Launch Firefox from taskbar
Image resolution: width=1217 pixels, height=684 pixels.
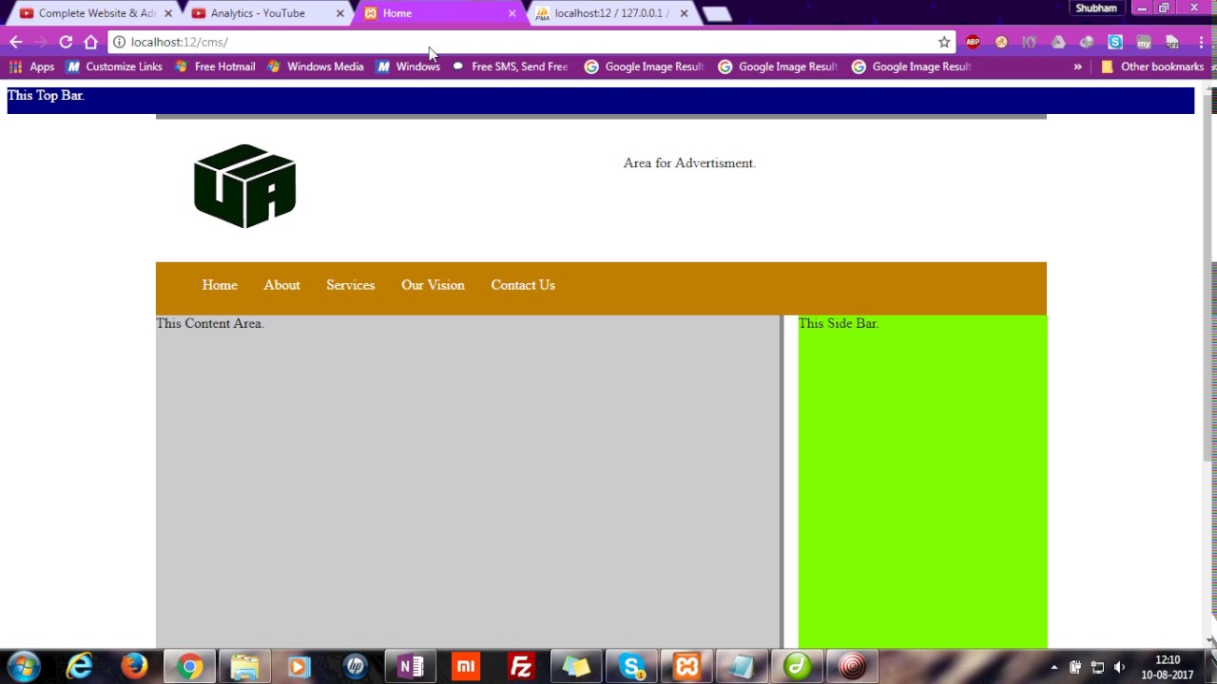coord(134,667)
